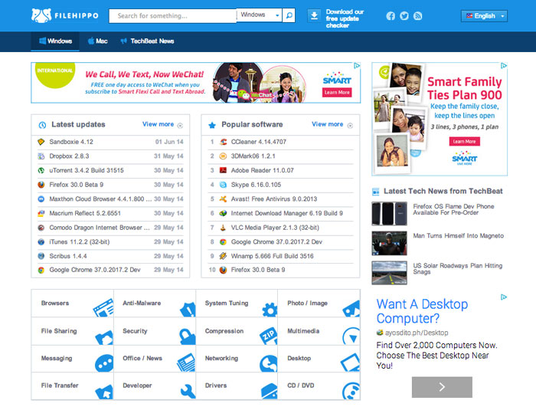Open FileHippo's Twitter page icon
536x407 pixels.
coord(404,16)
